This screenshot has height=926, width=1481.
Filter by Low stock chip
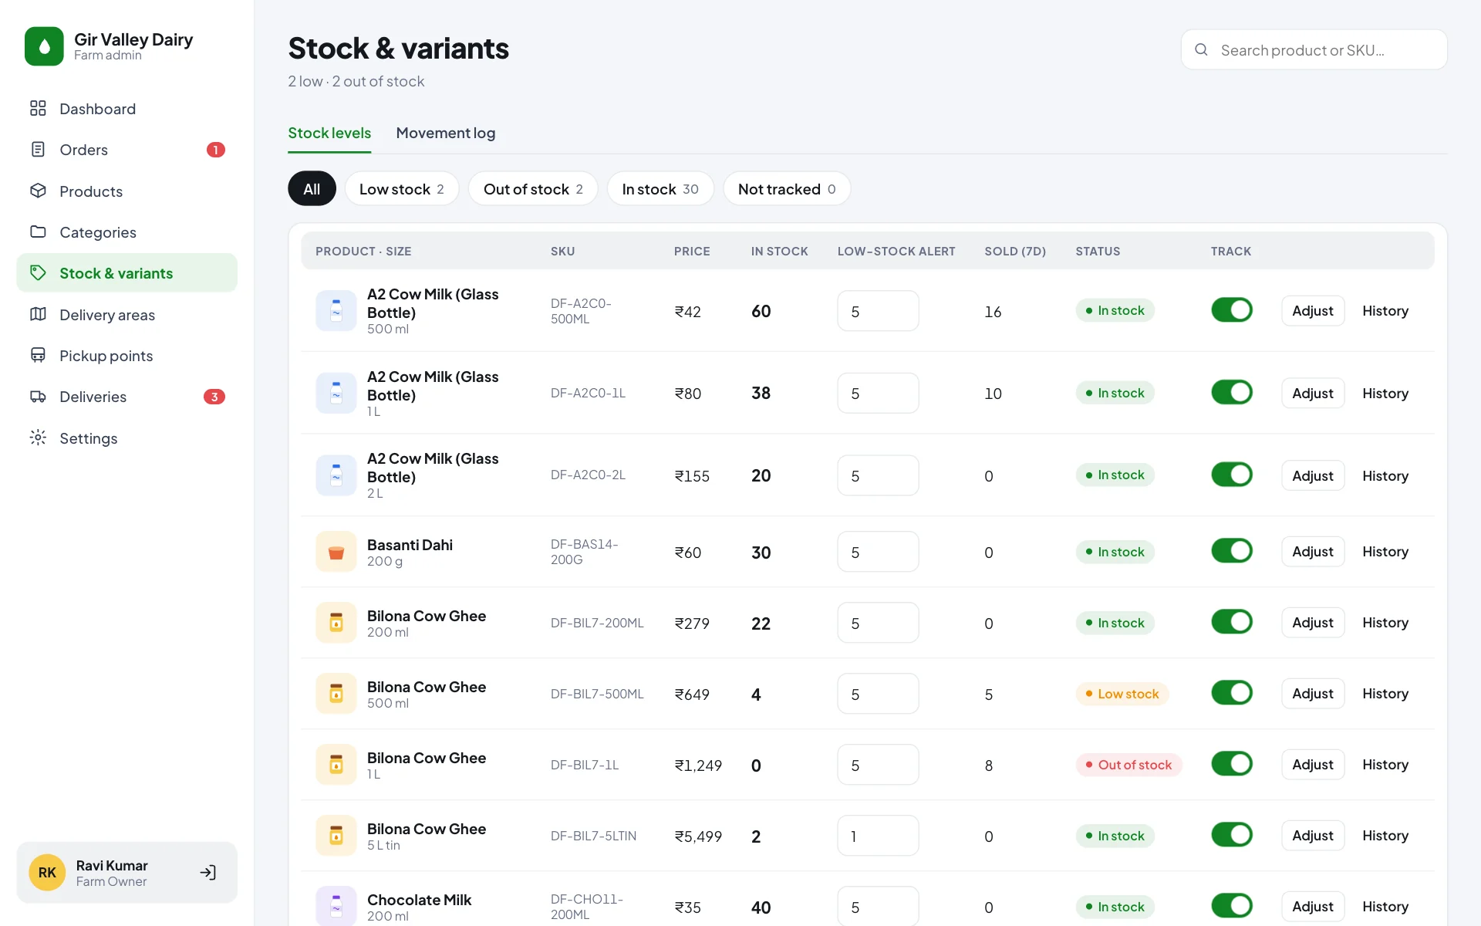(x=402, y=189)
